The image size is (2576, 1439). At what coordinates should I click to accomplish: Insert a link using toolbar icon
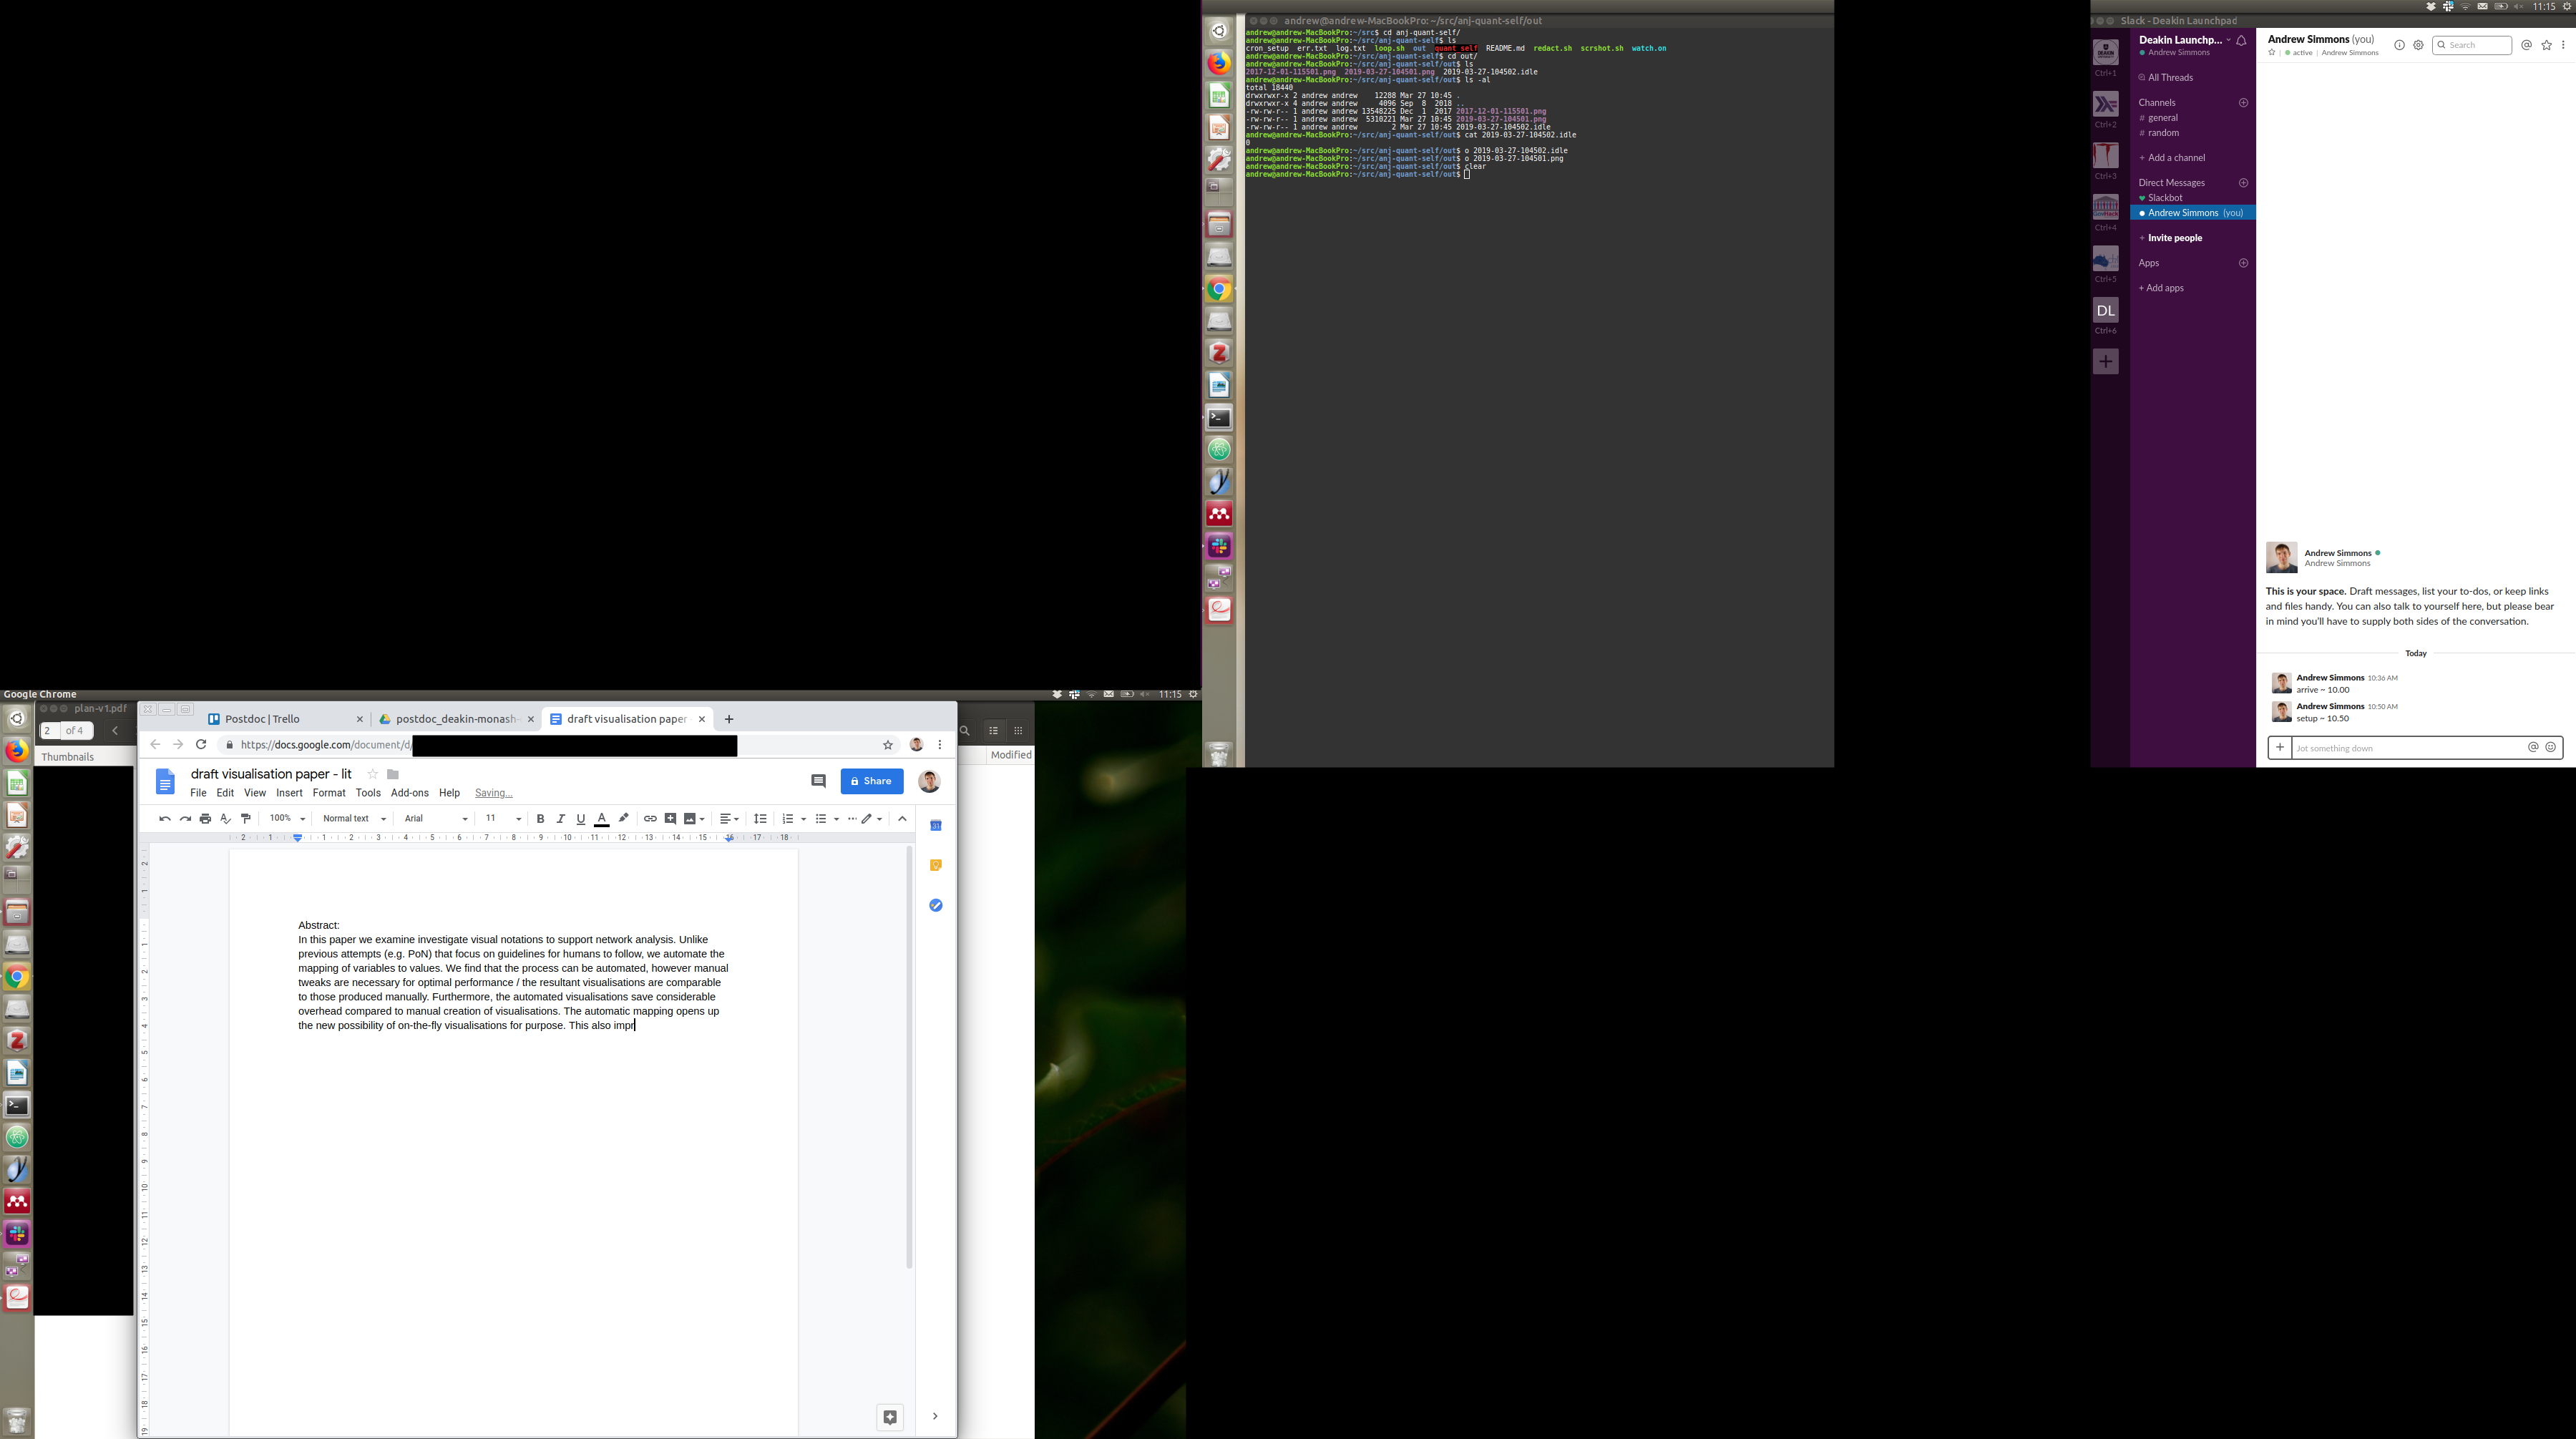tap(650, 818)
